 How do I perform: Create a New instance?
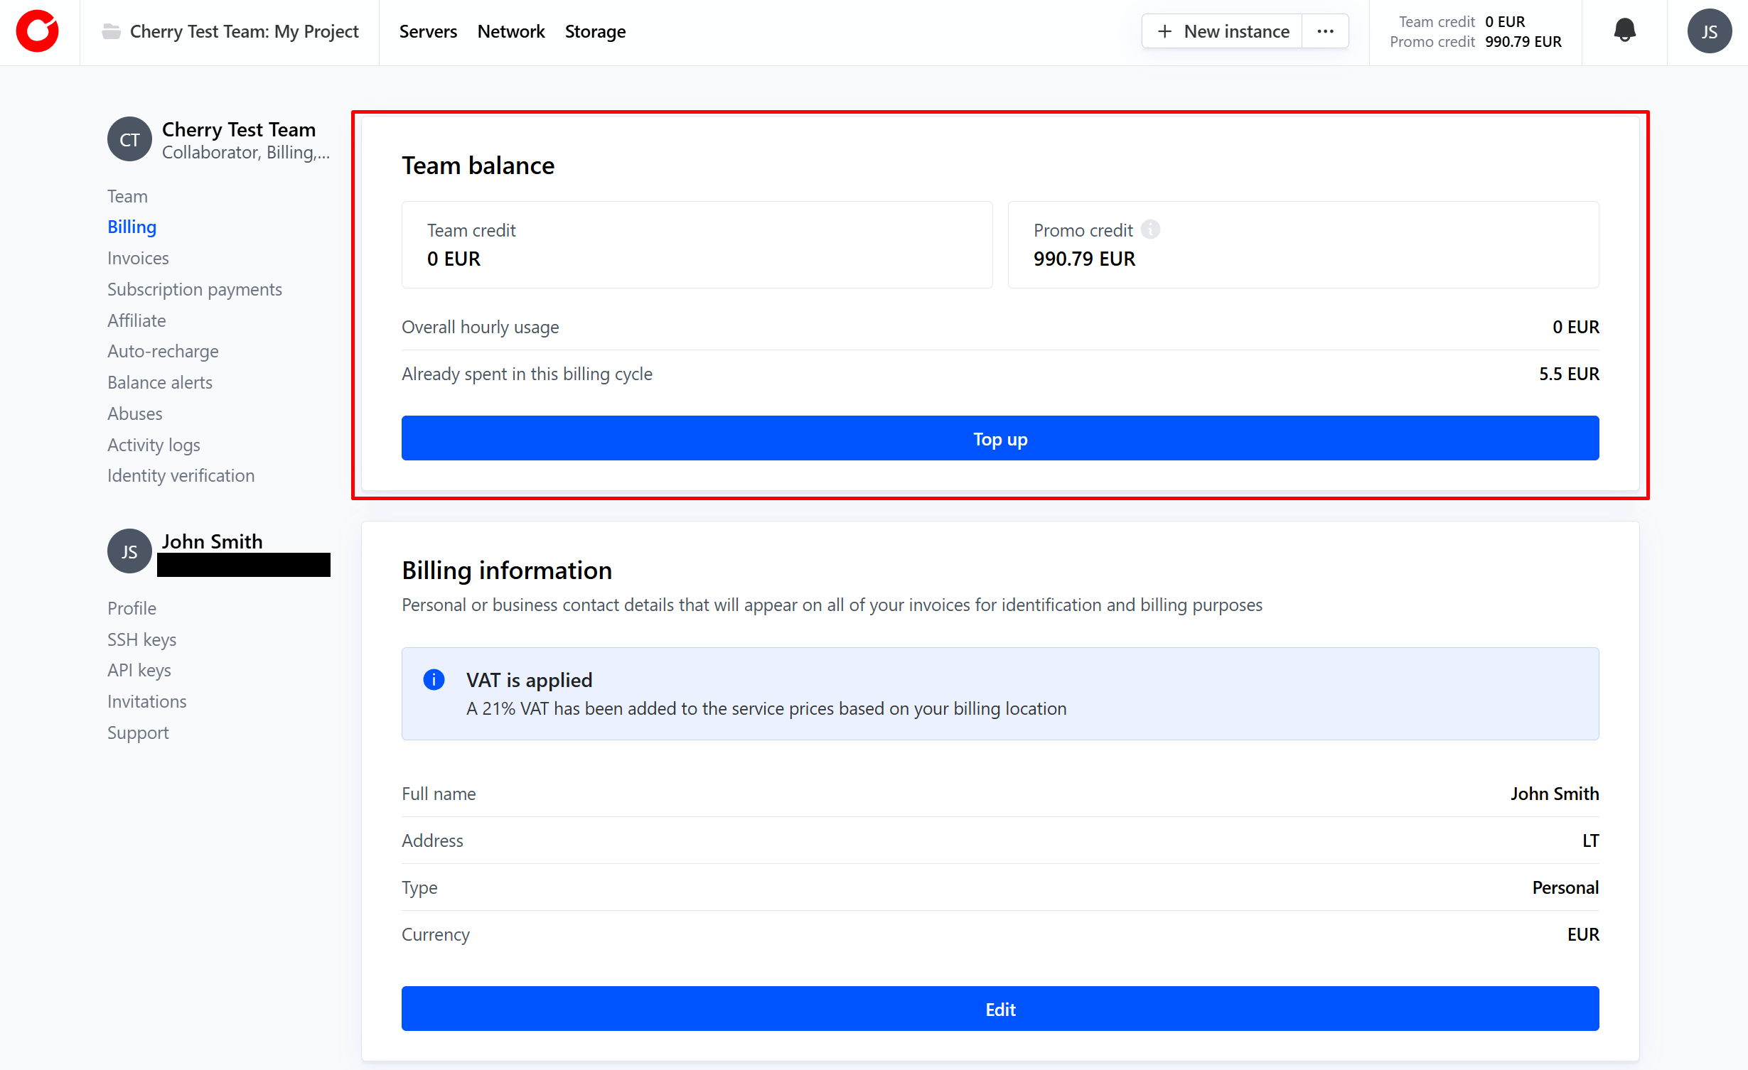1223,31
